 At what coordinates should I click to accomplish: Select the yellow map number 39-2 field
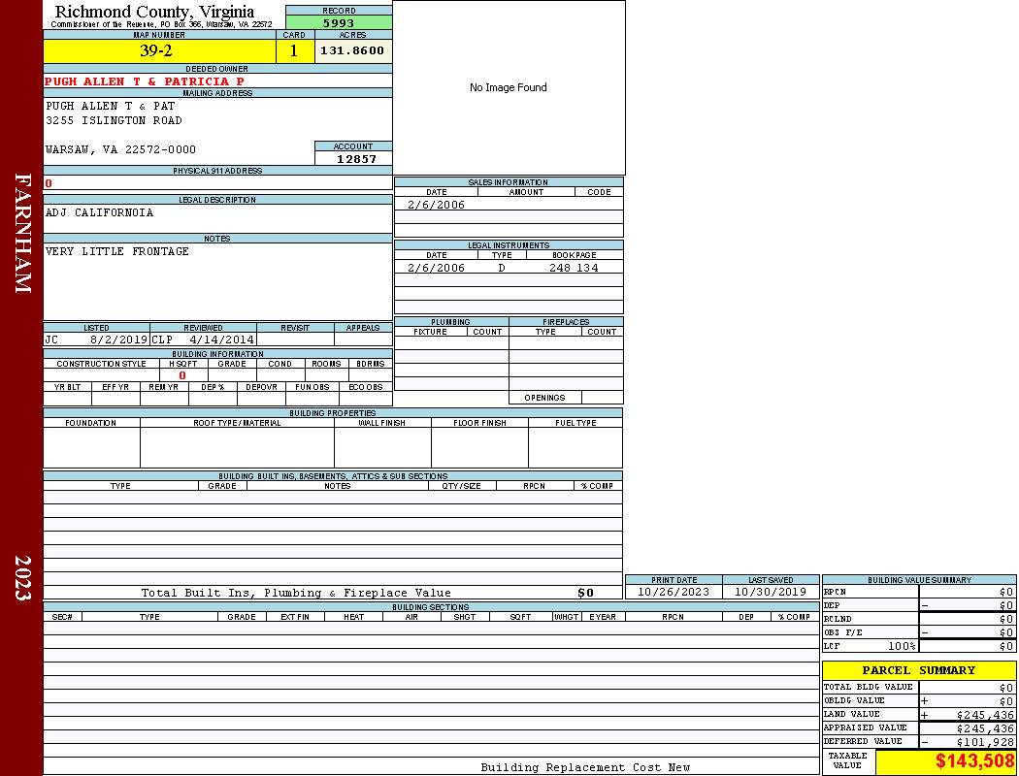point(159,51)
